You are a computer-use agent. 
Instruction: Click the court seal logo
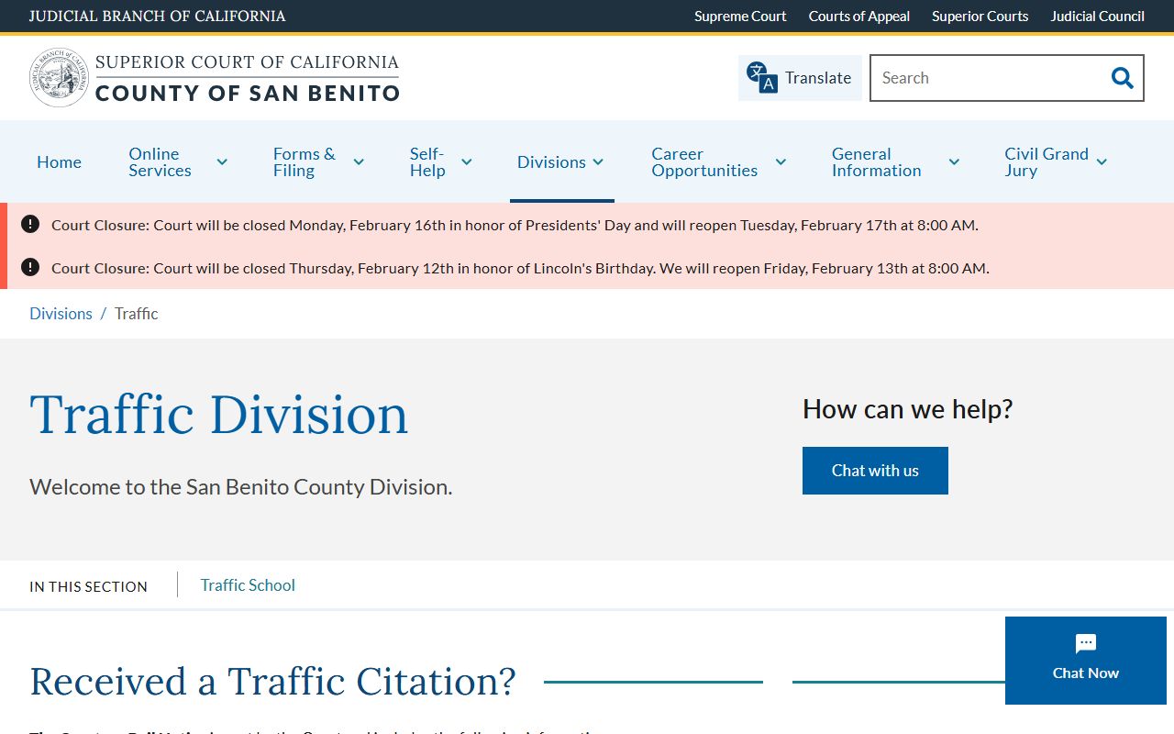tap(60, 78)
